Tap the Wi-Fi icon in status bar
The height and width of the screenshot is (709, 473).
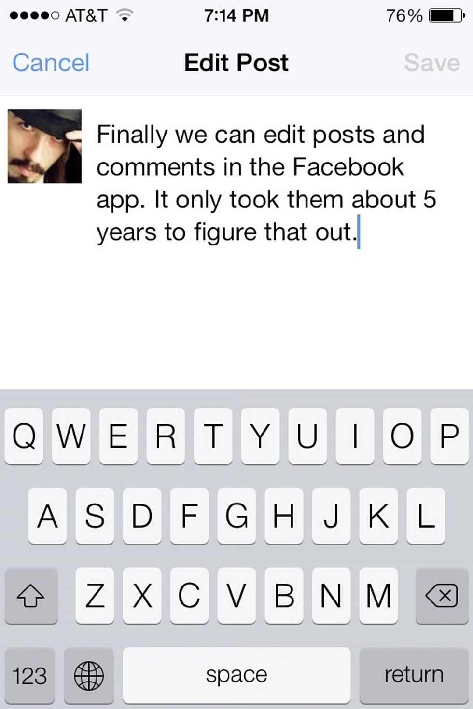(125, 16)
